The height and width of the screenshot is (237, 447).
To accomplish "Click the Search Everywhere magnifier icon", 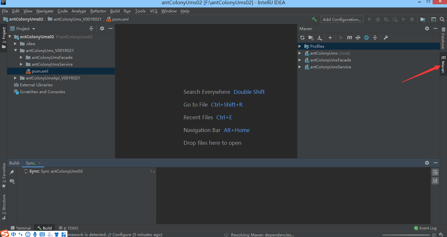I will coord(442,19).
